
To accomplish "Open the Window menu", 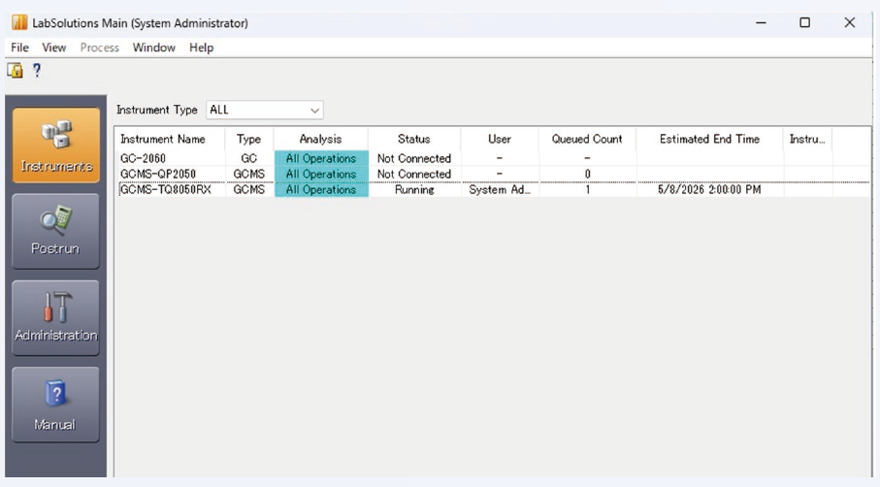I will [153, 48].
